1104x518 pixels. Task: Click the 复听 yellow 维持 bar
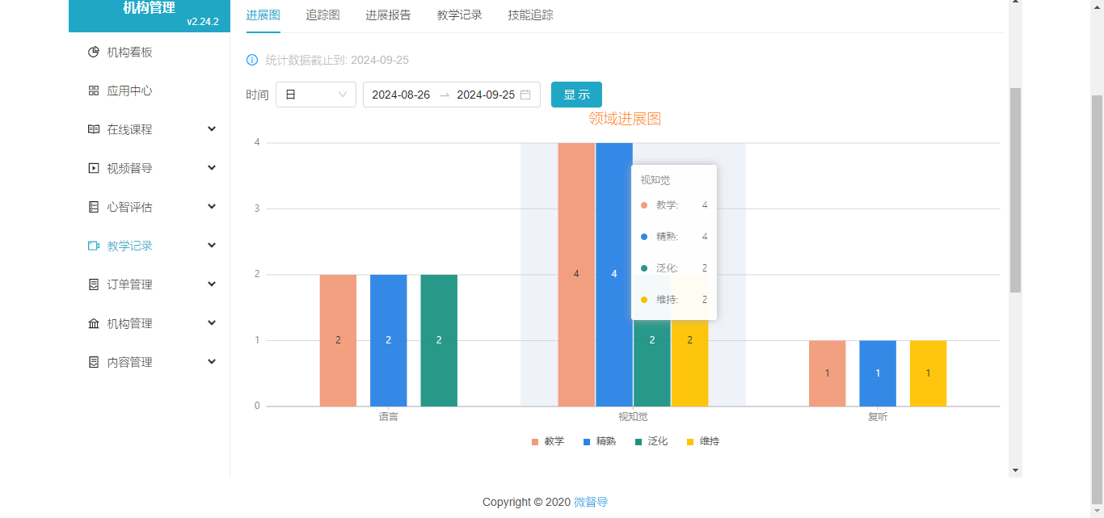click(x=928, y=373)
